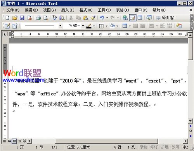Viewport: 194px width, 151px height.
Task: Open the 文件(F) menu
Action: [13, 10]
